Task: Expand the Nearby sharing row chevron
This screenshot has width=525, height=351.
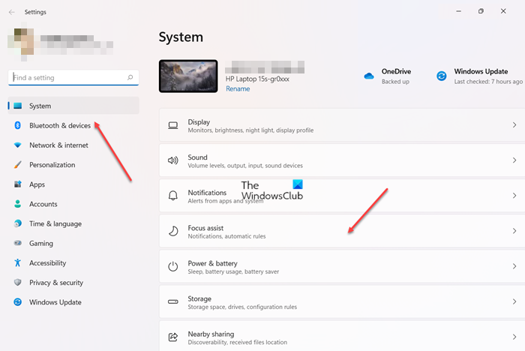Action: point(514,337)
